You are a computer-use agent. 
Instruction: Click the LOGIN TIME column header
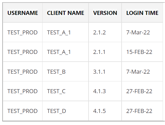click(x=142, y=13)
